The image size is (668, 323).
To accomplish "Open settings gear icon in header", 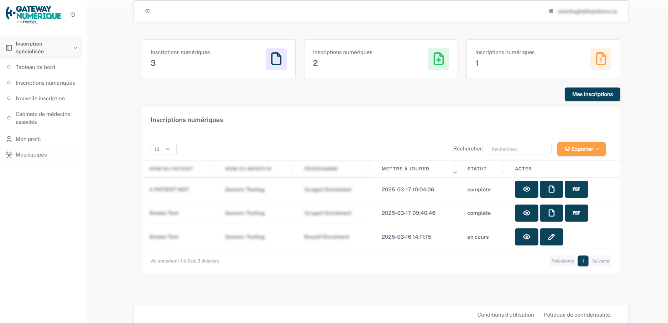I will point(551,11).
